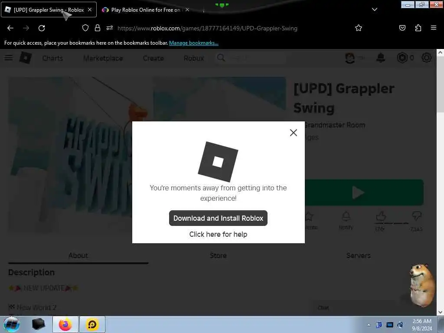Open Firefox application menu

[434, 28]
